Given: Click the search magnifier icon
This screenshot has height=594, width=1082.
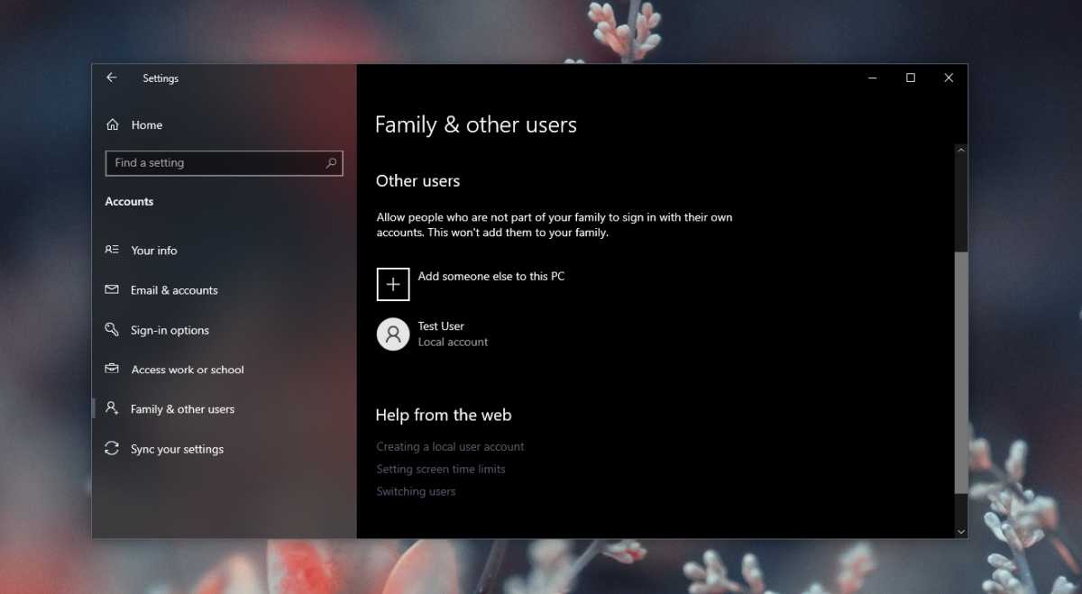Looking at the screenshot, I should [331, 163].
